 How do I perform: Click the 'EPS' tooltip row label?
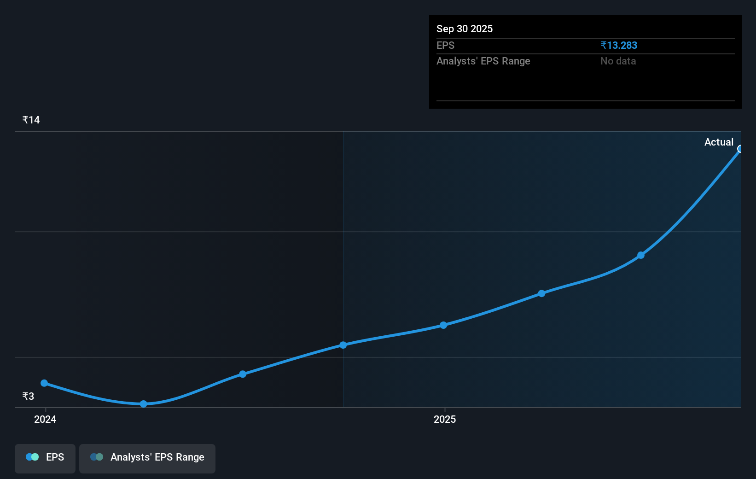pos(445,45)
